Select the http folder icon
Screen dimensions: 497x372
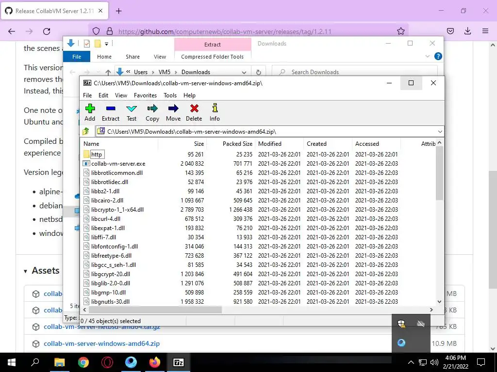86,155
